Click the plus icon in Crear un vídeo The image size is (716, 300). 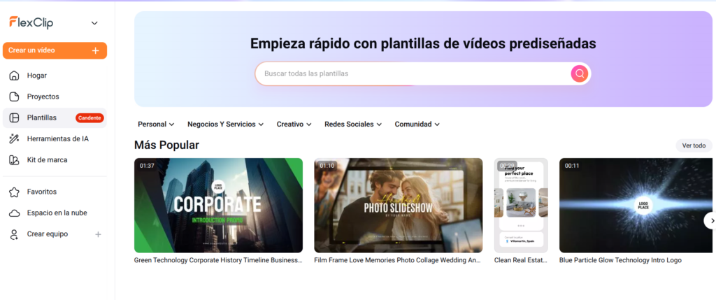pos(95,50)
